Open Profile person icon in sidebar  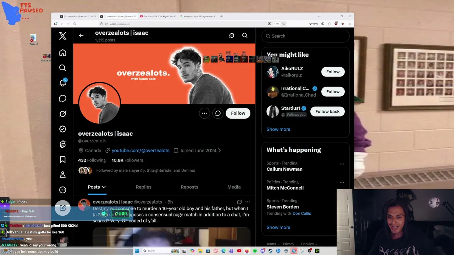point(62,175)
